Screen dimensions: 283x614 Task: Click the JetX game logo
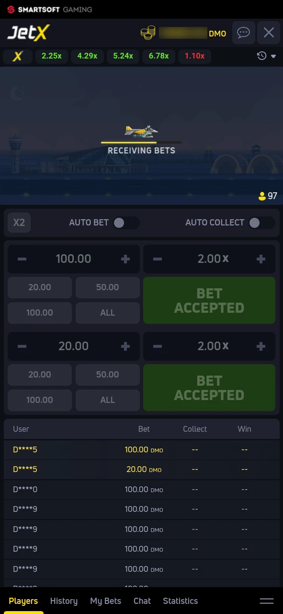(x=28, y=33)
